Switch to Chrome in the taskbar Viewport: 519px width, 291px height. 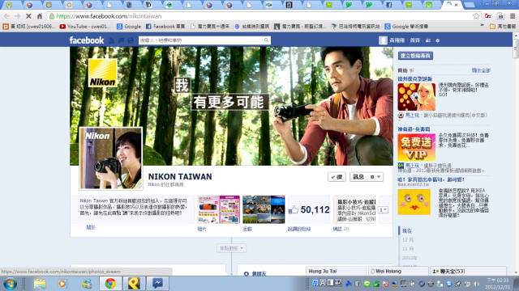[x=110, y=284]
